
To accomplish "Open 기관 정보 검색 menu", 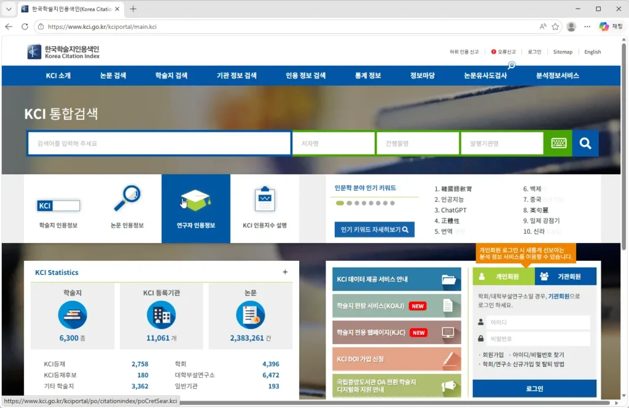I will point(236,75).
